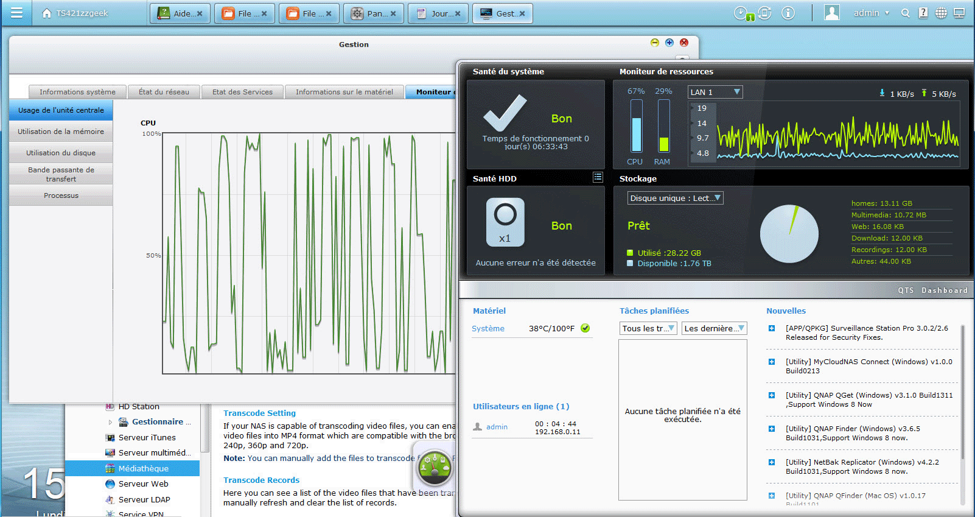Screen dimensions: 975x517
Task: Click the Serveur Web globe icon
Action: [x=110, y=484]
